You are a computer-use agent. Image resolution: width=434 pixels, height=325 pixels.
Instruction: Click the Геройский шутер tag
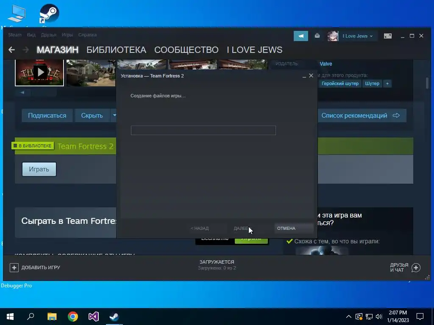point(340,83)
